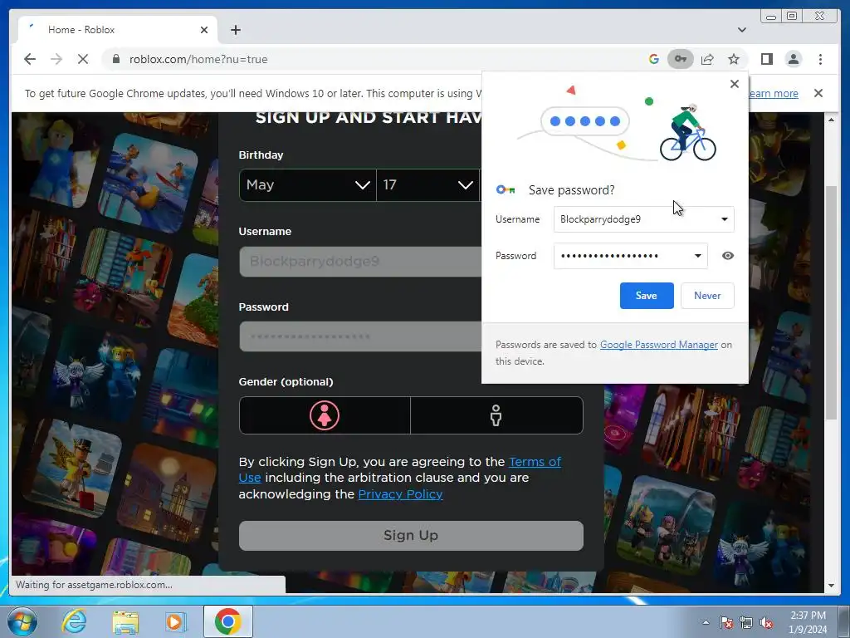This screenshot has width=850, height=638.
Task: Close the Home - Roblox tab
Action: tap(204, 30)
